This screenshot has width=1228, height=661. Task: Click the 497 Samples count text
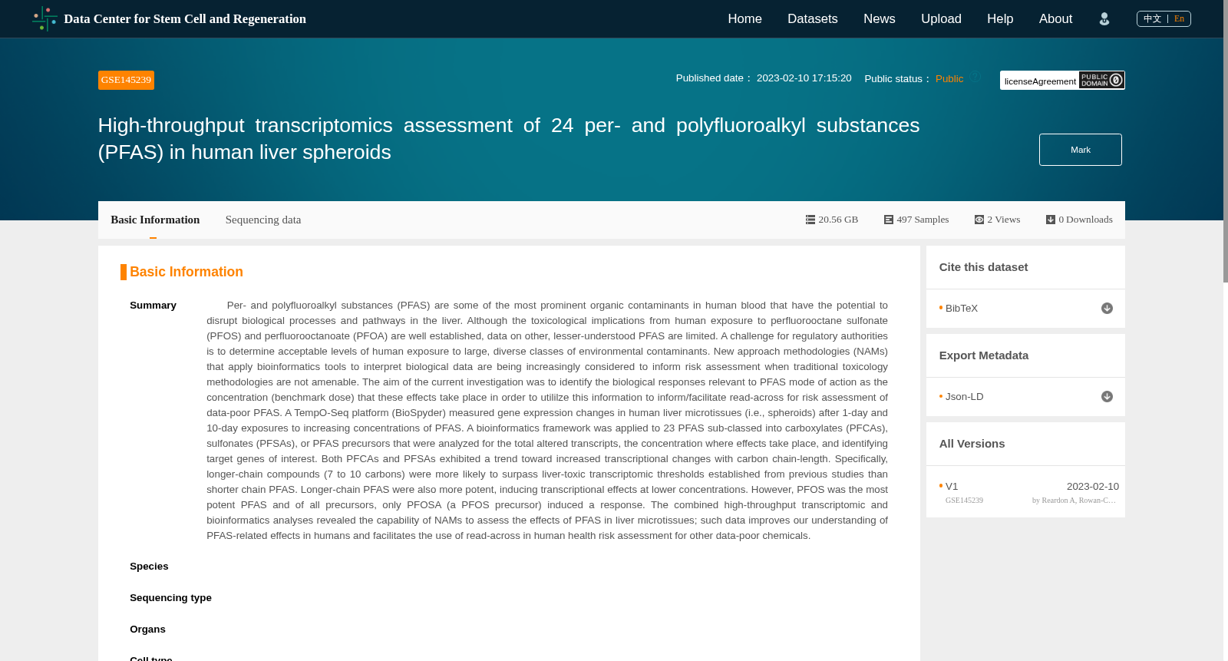pos(923,220)
